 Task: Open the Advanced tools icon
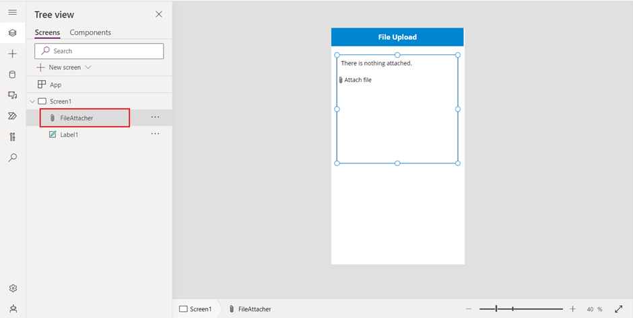[x=12, y=137]
